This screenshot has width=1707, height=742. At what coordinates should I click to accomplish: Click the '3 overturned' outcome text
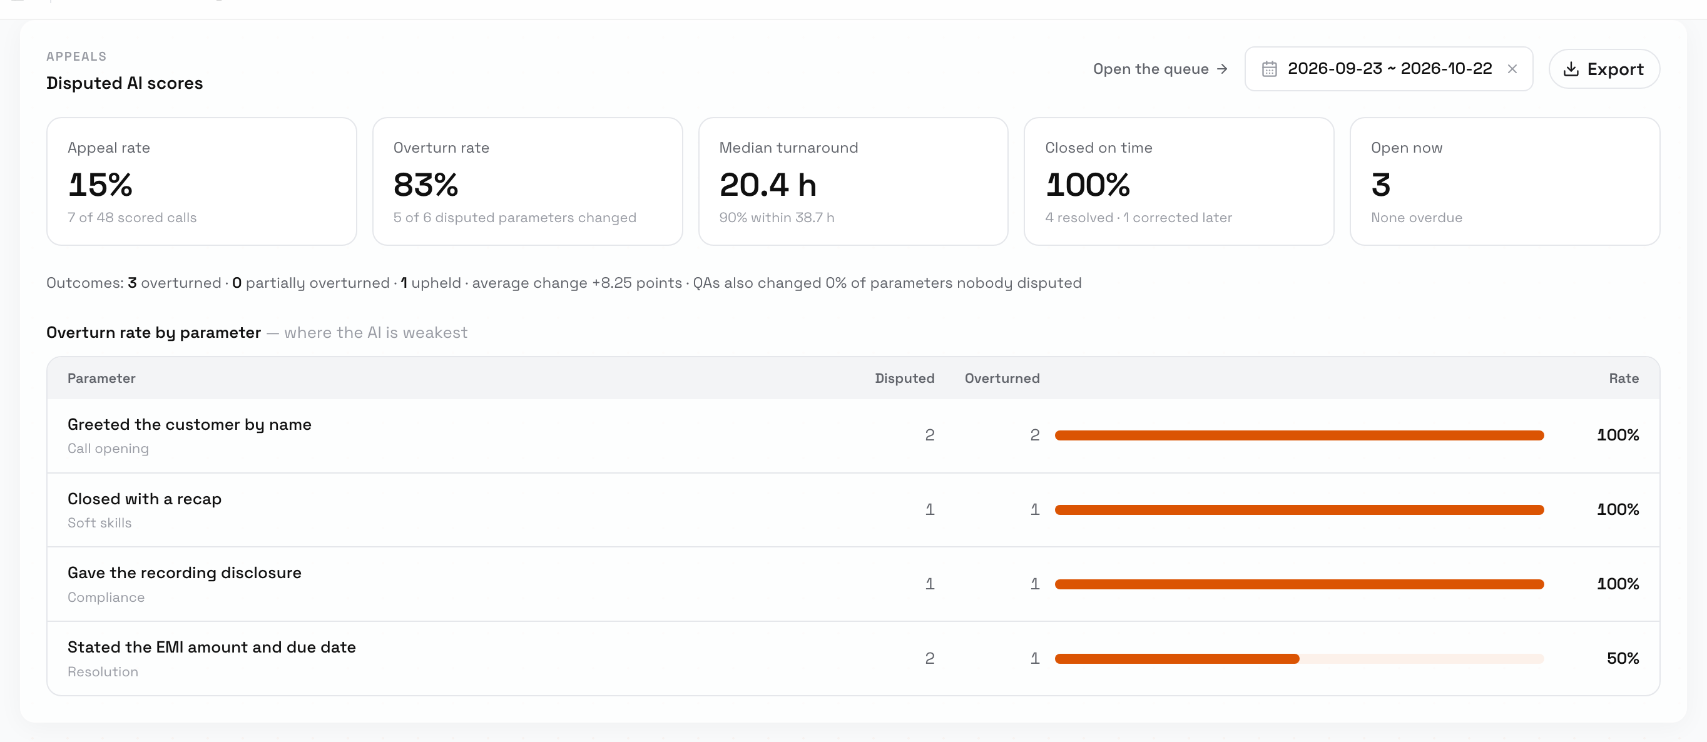click(x=175, y=283)
